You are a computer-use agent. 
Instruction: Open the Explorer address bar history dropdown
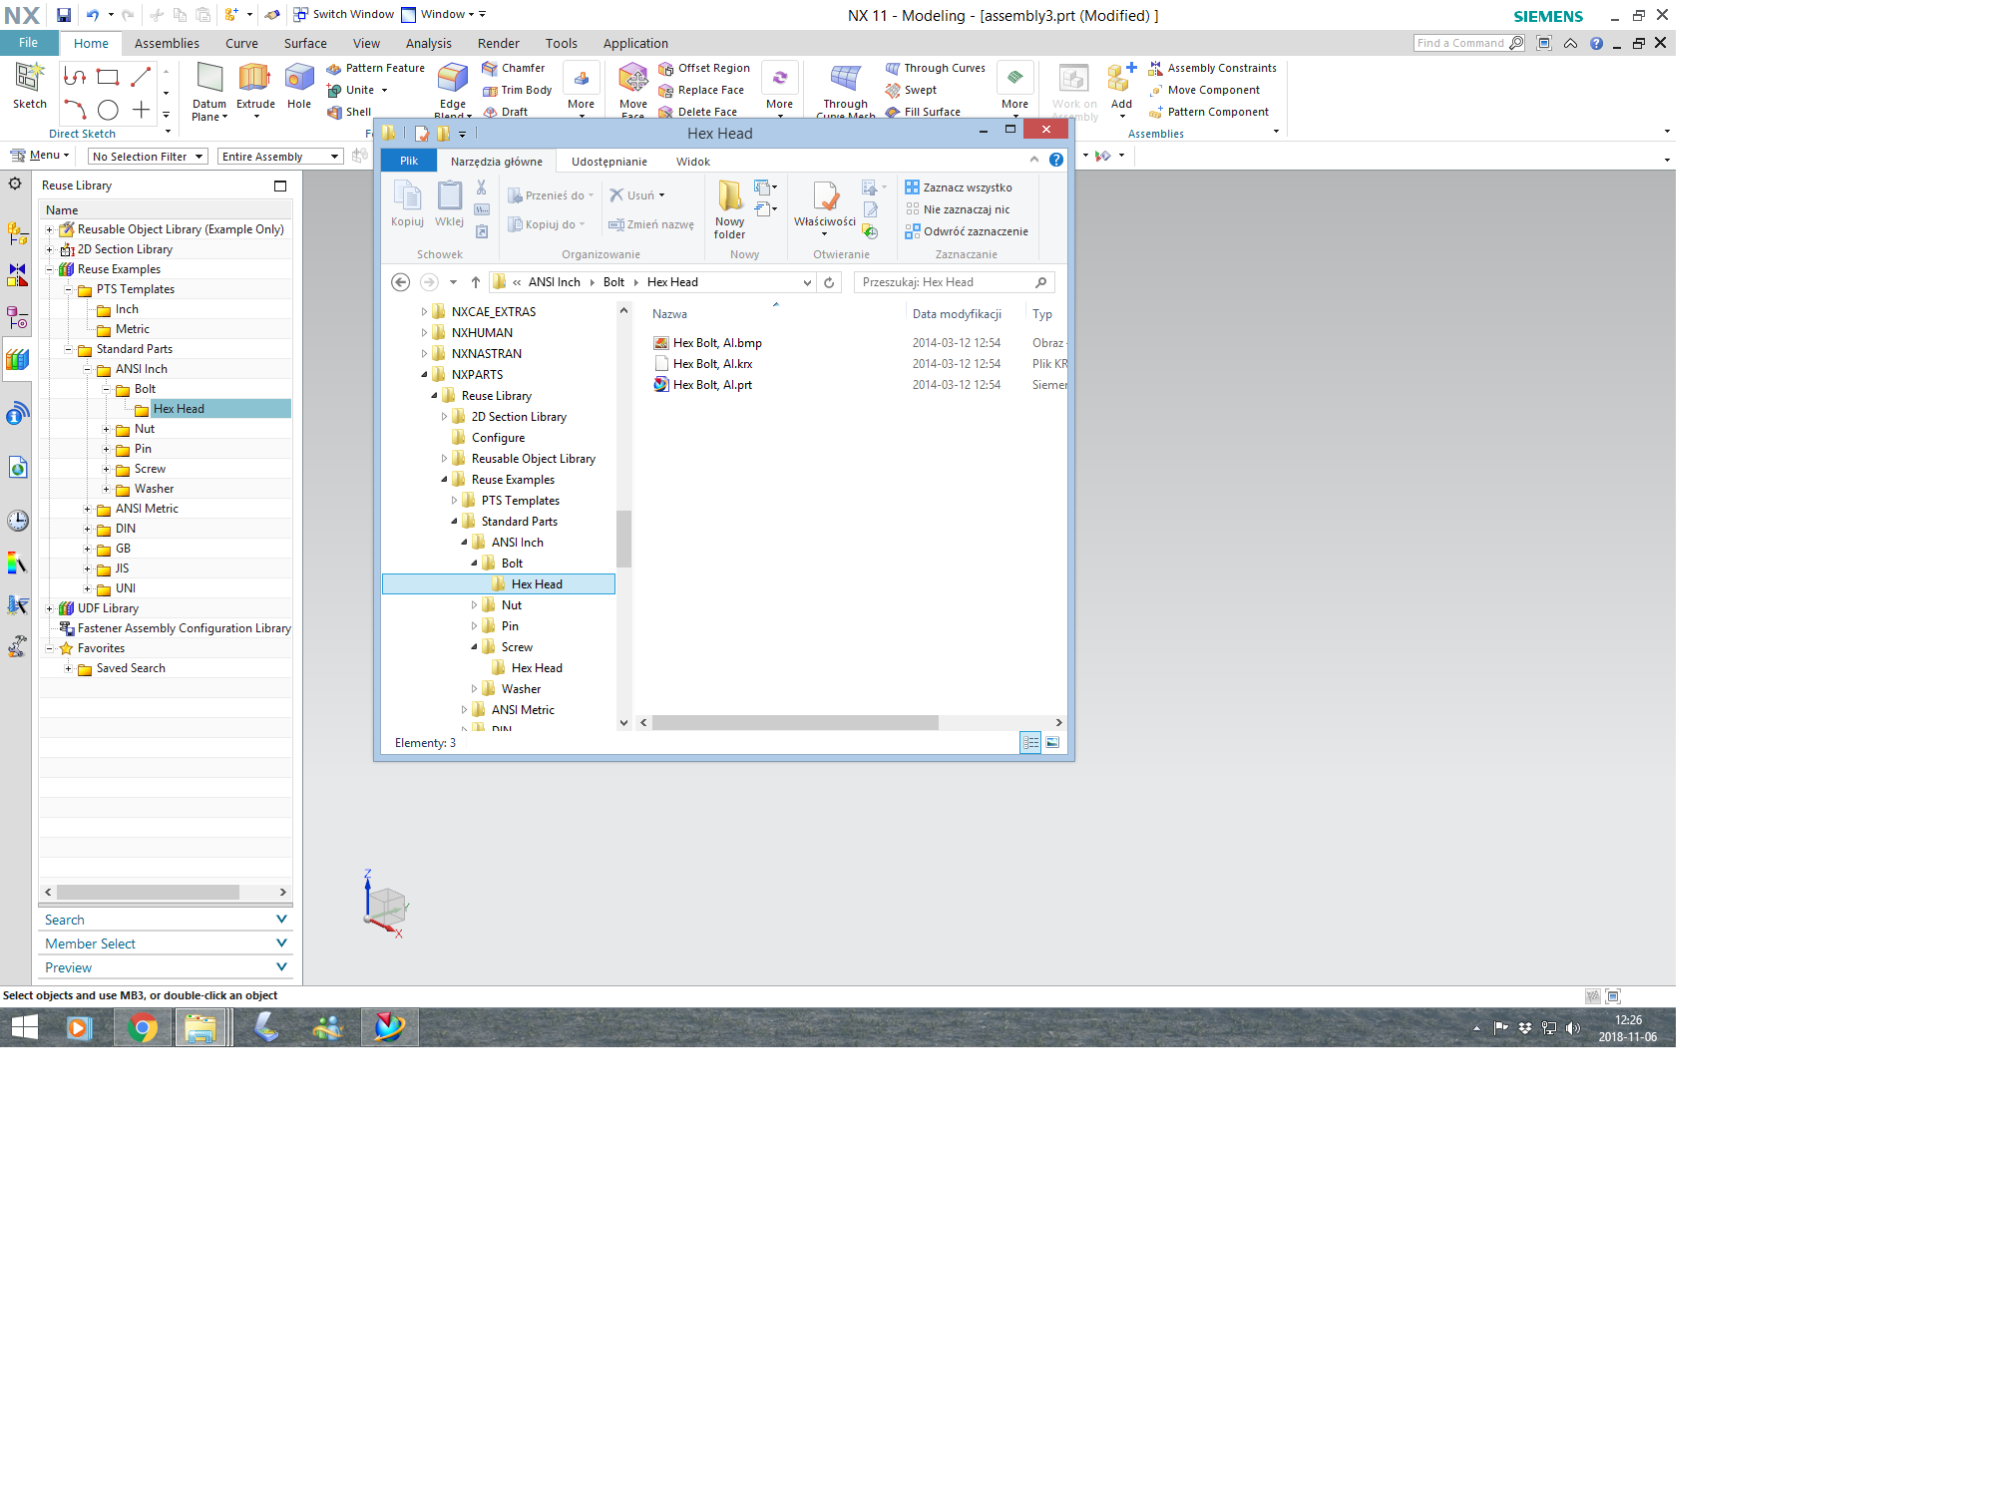click(x=807, y=282)
